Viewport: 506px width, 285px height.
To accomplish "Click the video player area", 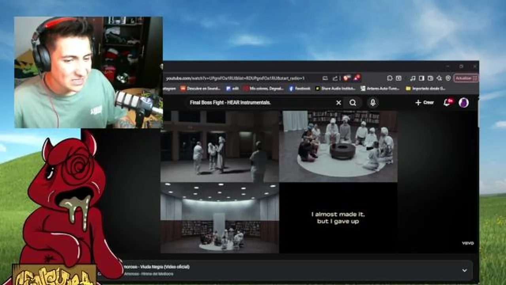I will tap(279, 182).
